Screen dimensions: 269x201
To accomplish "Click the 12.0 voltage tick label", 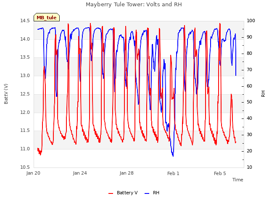I will click(x=25, y=113).
